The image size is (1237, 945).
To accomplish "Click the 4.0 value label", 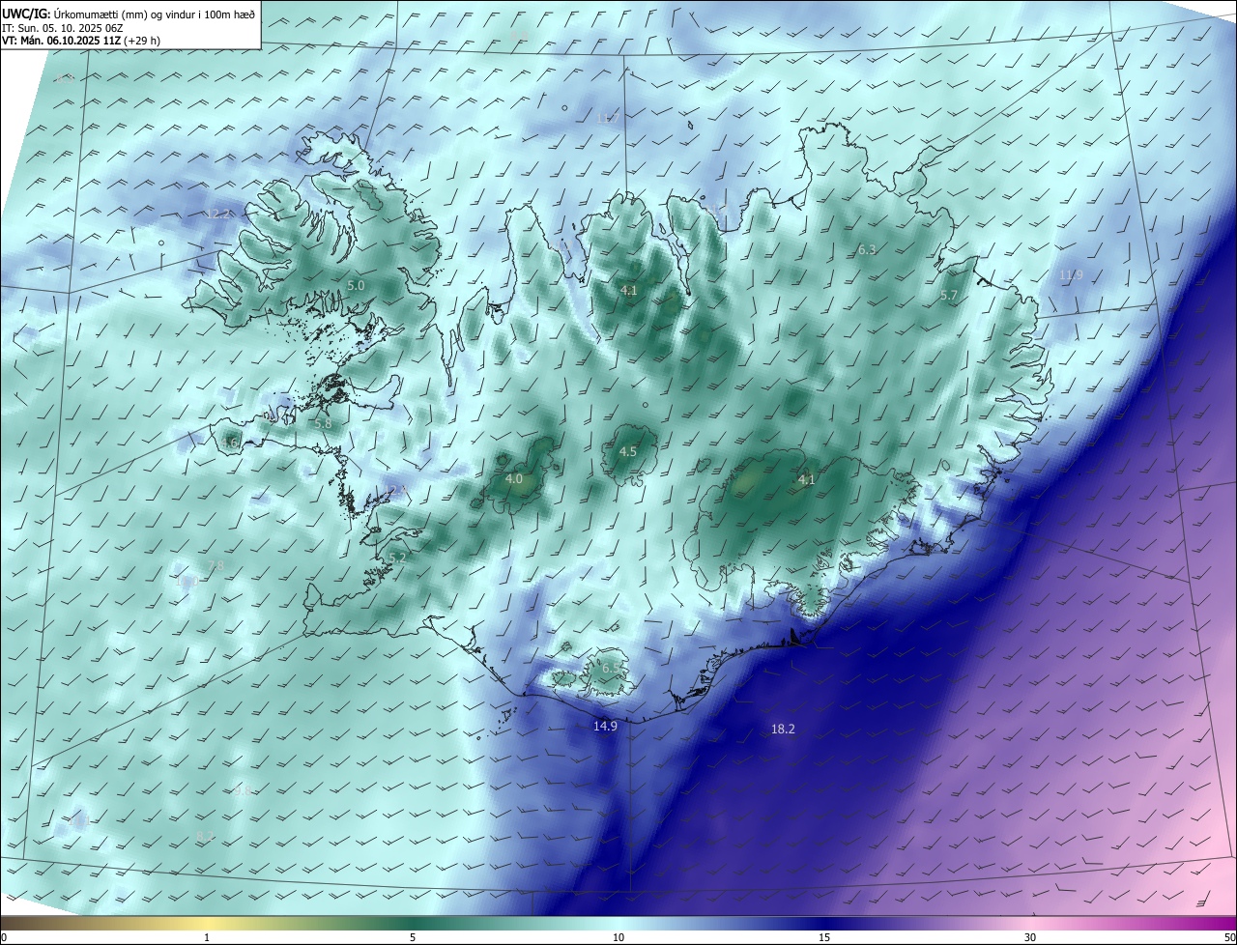I will pyautogui.click(x=514, y=478).
